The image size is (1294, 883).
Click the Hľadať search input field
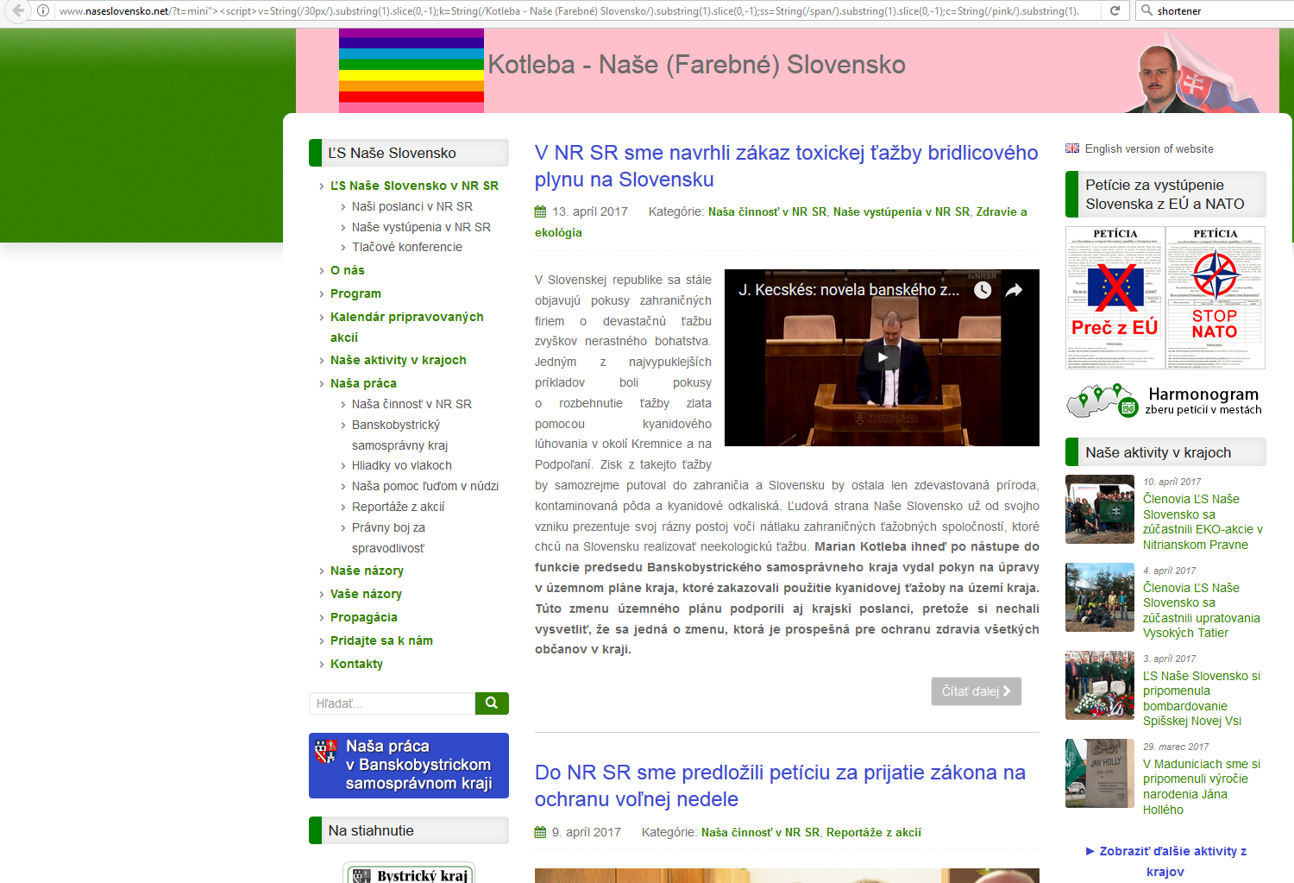coord(392,703)
